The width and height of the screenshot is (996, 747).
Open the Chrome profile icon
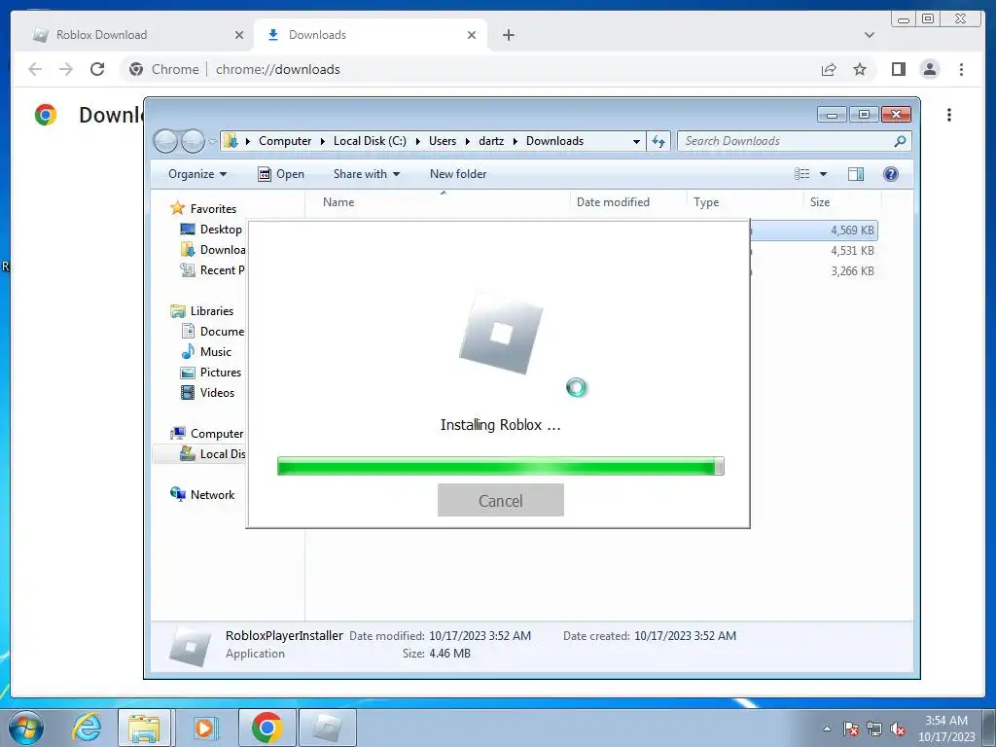click(x=929, y=69)
